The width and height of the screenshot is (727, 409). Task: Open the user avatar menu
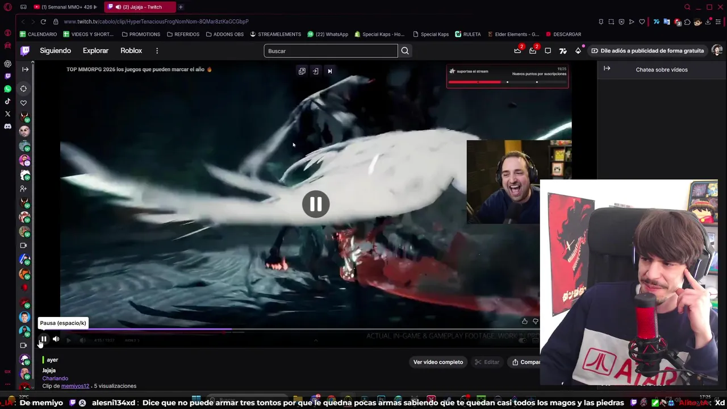point(717,51)
